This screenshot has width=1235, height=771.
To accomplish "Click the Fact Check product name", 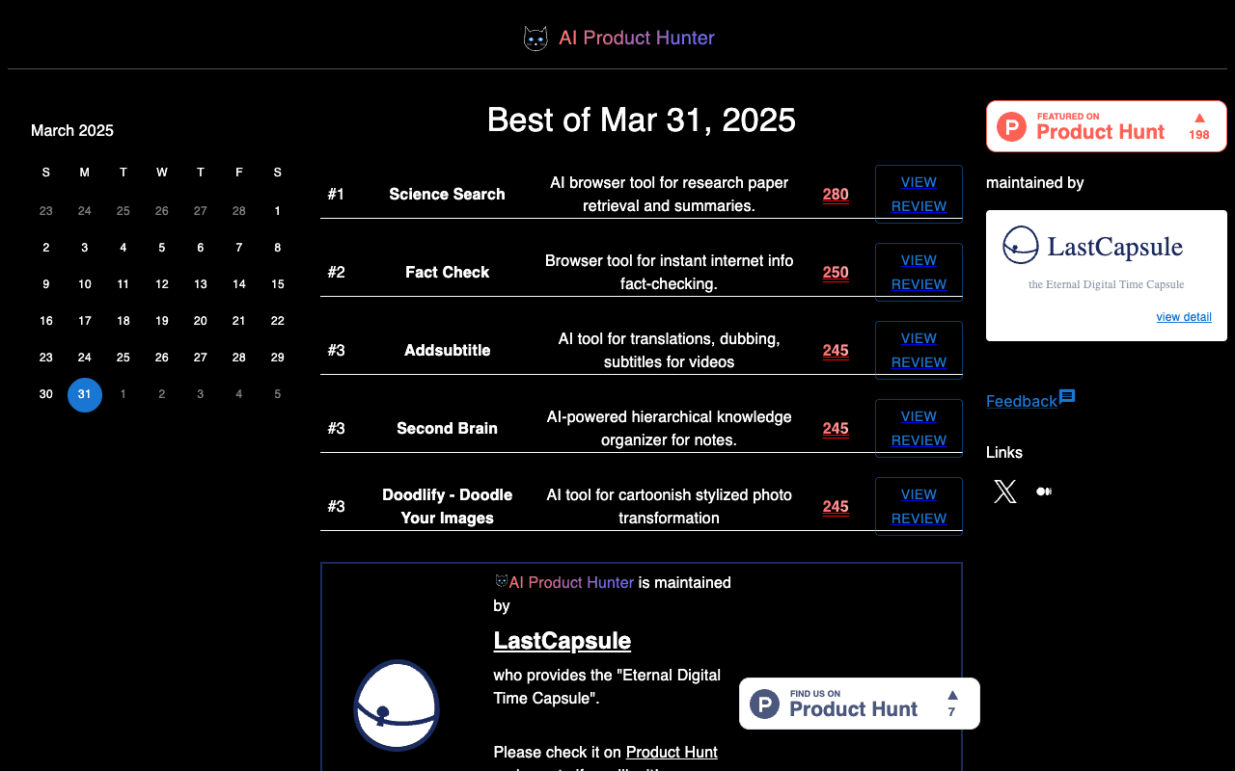I will pos(447,272).
